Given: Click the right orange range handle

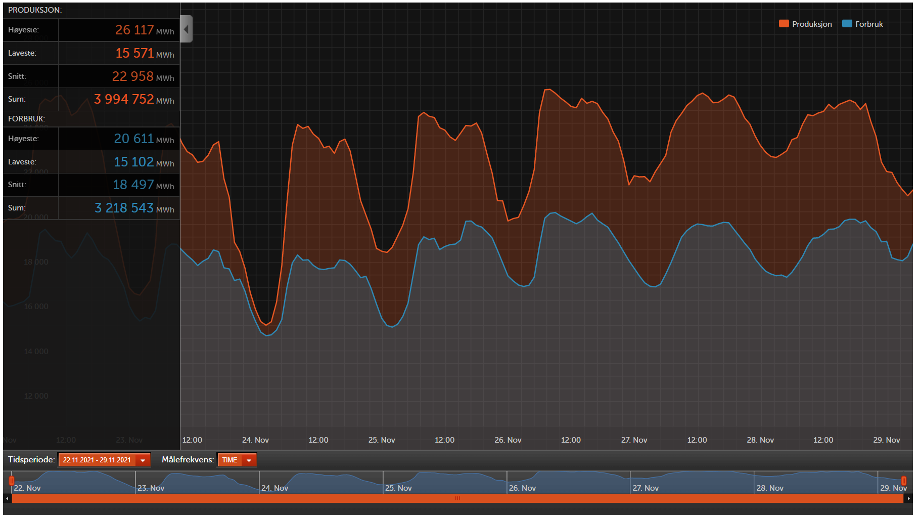Looking at the screenshot, I should pyautogui.click(x=903, y=481).
